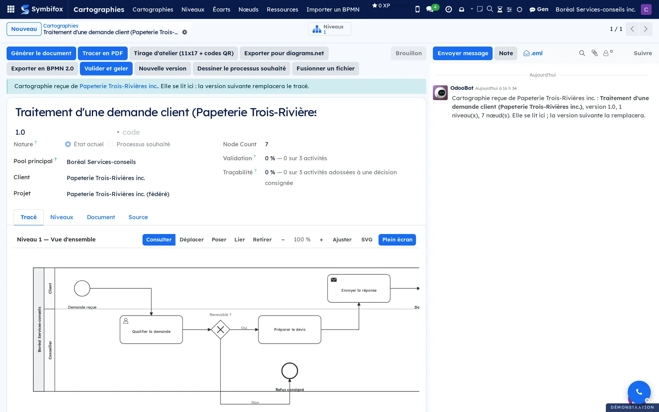Go to previous record arrow

[x=632, y=29]
